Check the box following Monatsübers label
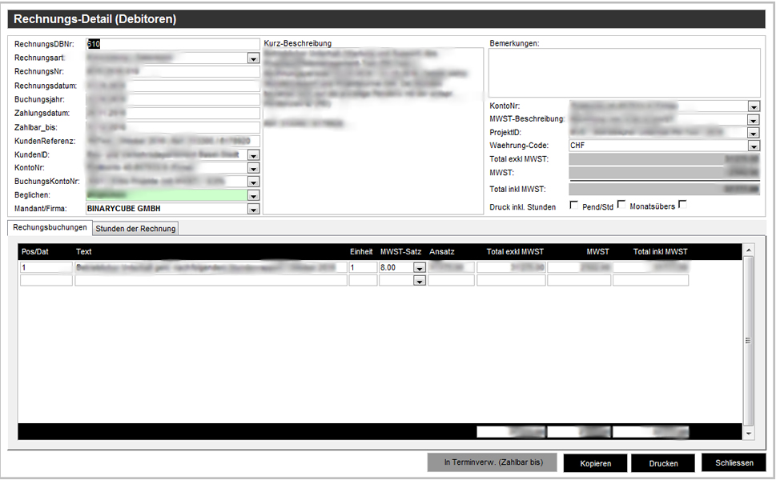The width and height of the screenshot is (776, 480). [x=682, y=206]
